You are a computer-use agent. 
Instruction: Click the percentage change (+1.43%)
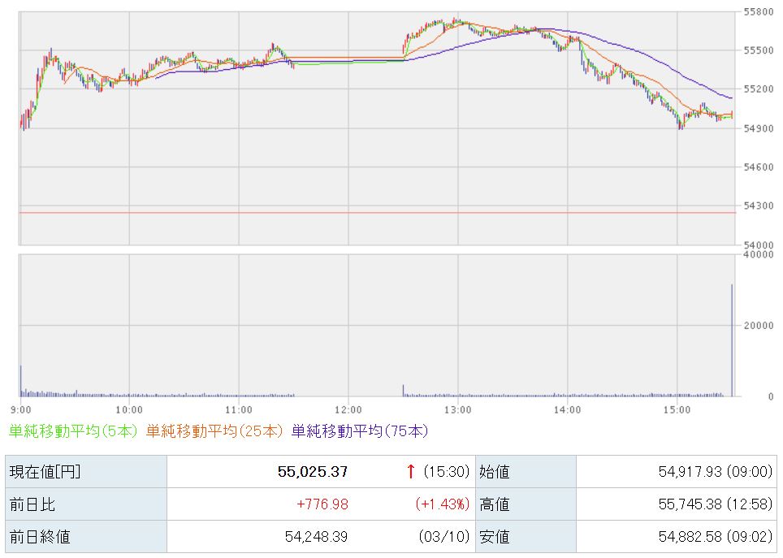coord(443,504)
